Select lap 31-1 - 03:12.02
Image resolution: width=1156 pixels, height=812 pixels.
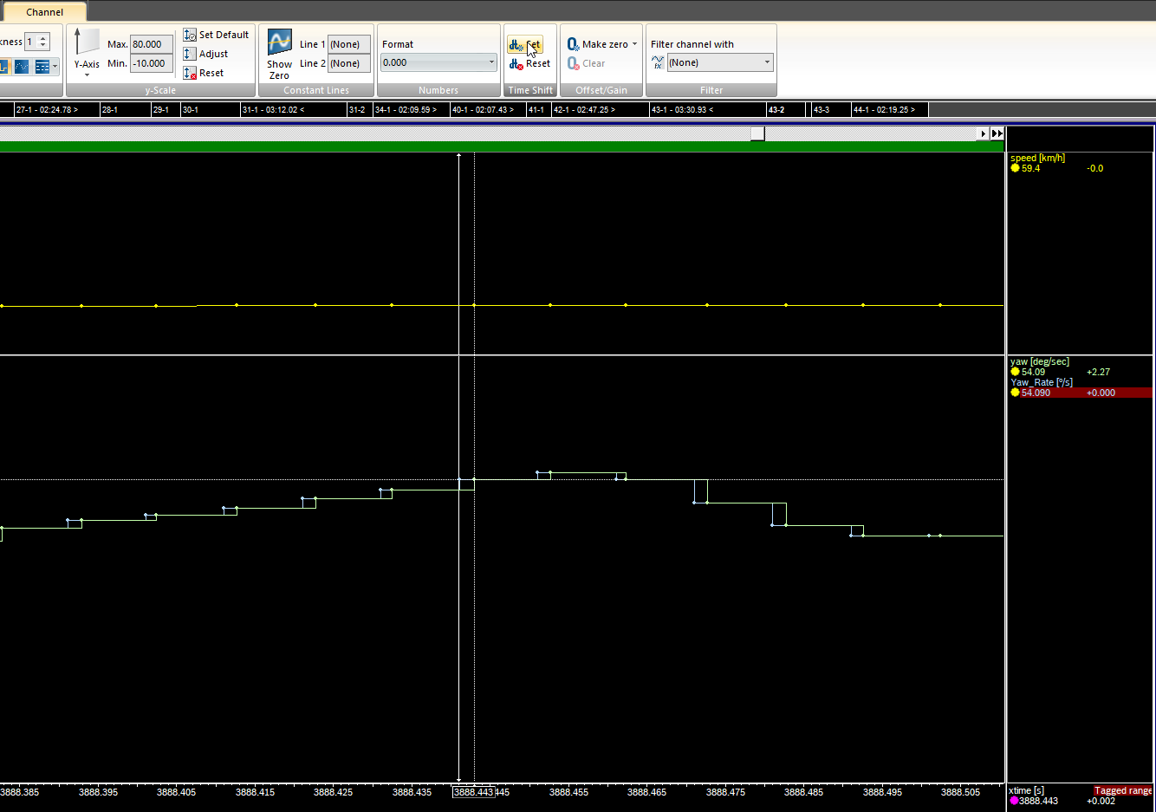pyautogui.click(x=273, y=110)
